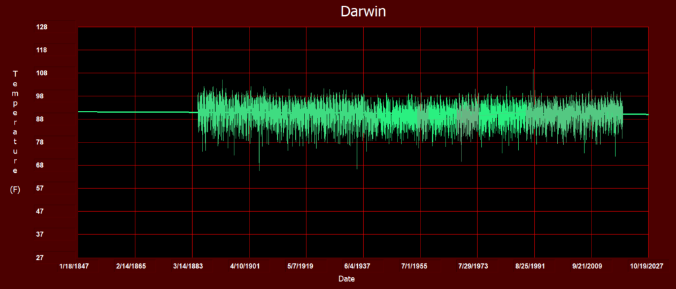
Task: Click the flat green line segment after 2019
Action: pos(636,115)
